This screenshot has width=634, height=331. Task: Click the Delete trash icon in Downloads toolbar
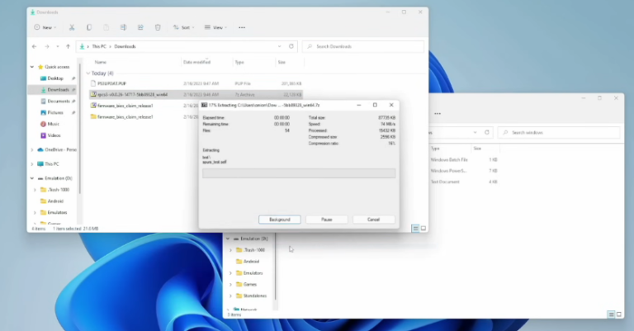158,27
